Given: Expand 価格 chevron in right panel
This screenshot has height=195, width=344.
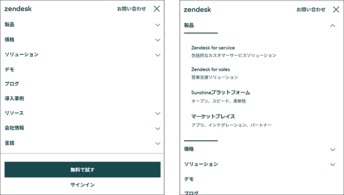Looking at the screenshot, I should coord(332,150).
